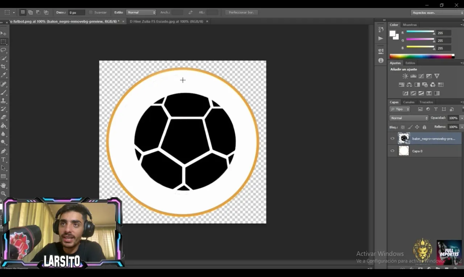This screenshot has width=464, height=277.
Task: Open the History panel icon
Action: [x=381, y=29]
